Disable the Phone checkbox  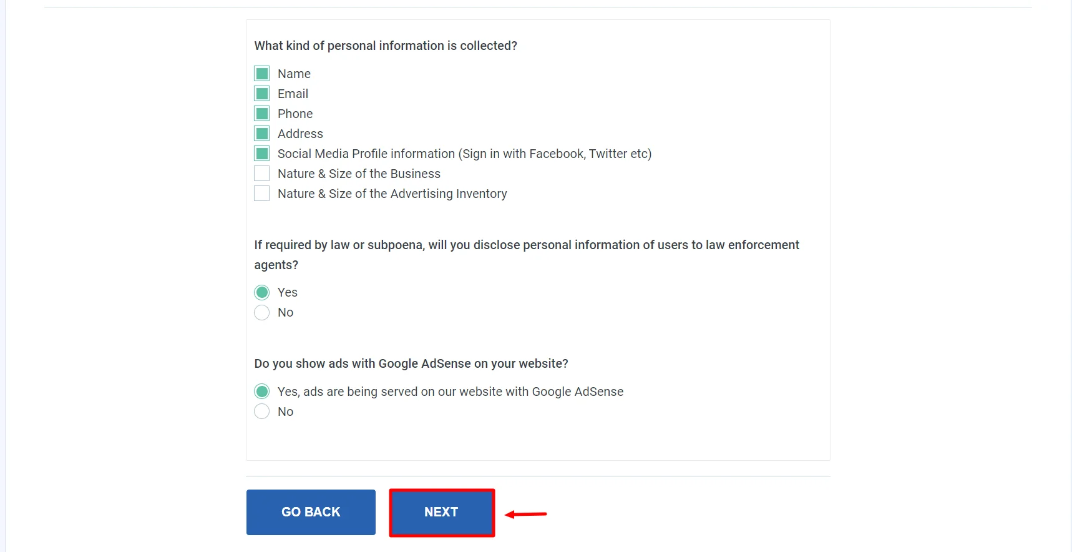pos(261,113)
